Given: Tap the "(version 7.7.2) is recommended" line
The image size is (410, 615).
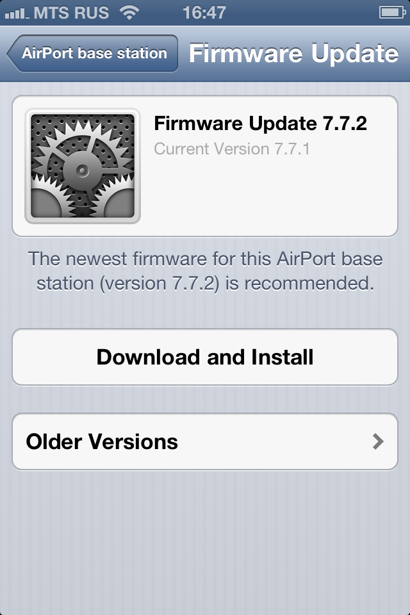Looking at the screenshot, I should (x=205, y=283).
